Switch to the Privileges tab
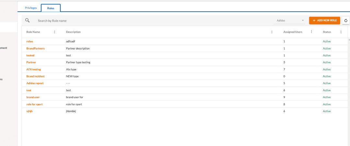 31,8
